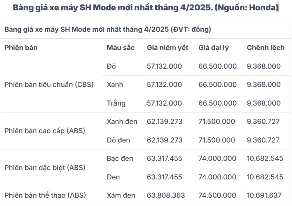Click the "Trắng" color cell

(116, 103)
